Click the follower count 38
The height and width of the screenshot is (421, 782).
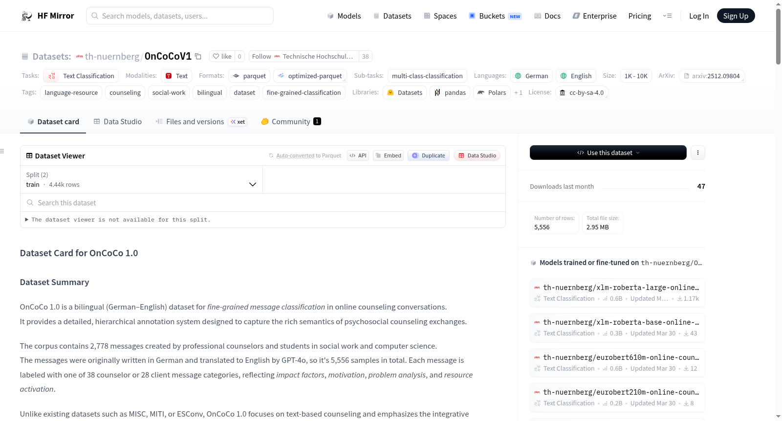click(x=366, y=56)
